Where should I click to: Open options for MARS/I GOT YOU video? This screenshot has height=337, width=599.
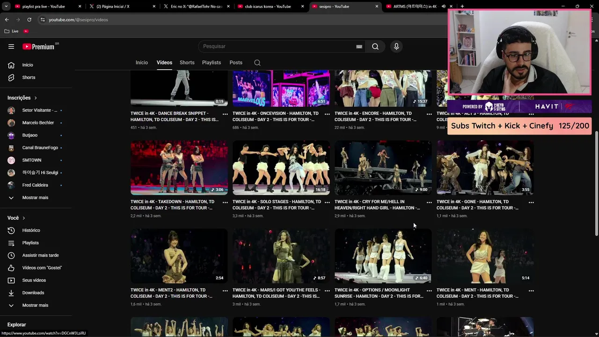(x=327, y=291)
